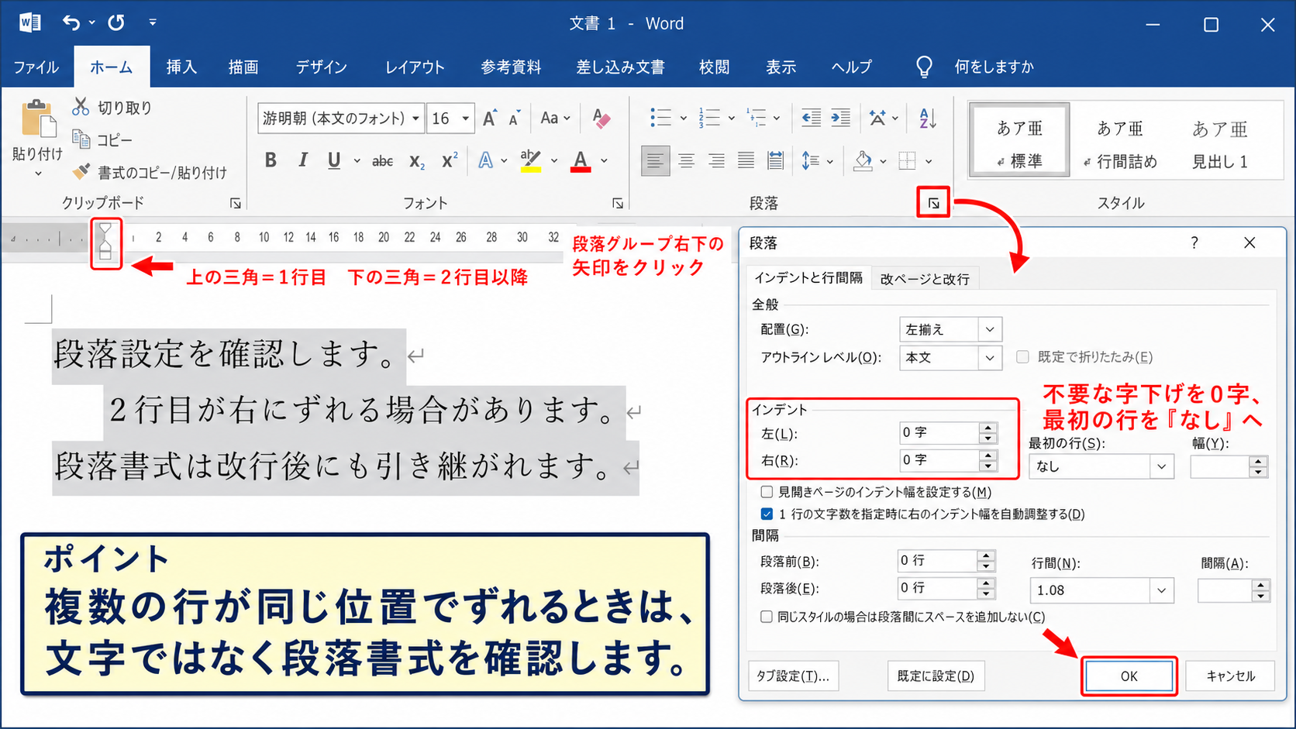The height and width of the screenshot is (729, 1296).
Task: Increase paragraph indent icon
Action: (x=840, y=118)
